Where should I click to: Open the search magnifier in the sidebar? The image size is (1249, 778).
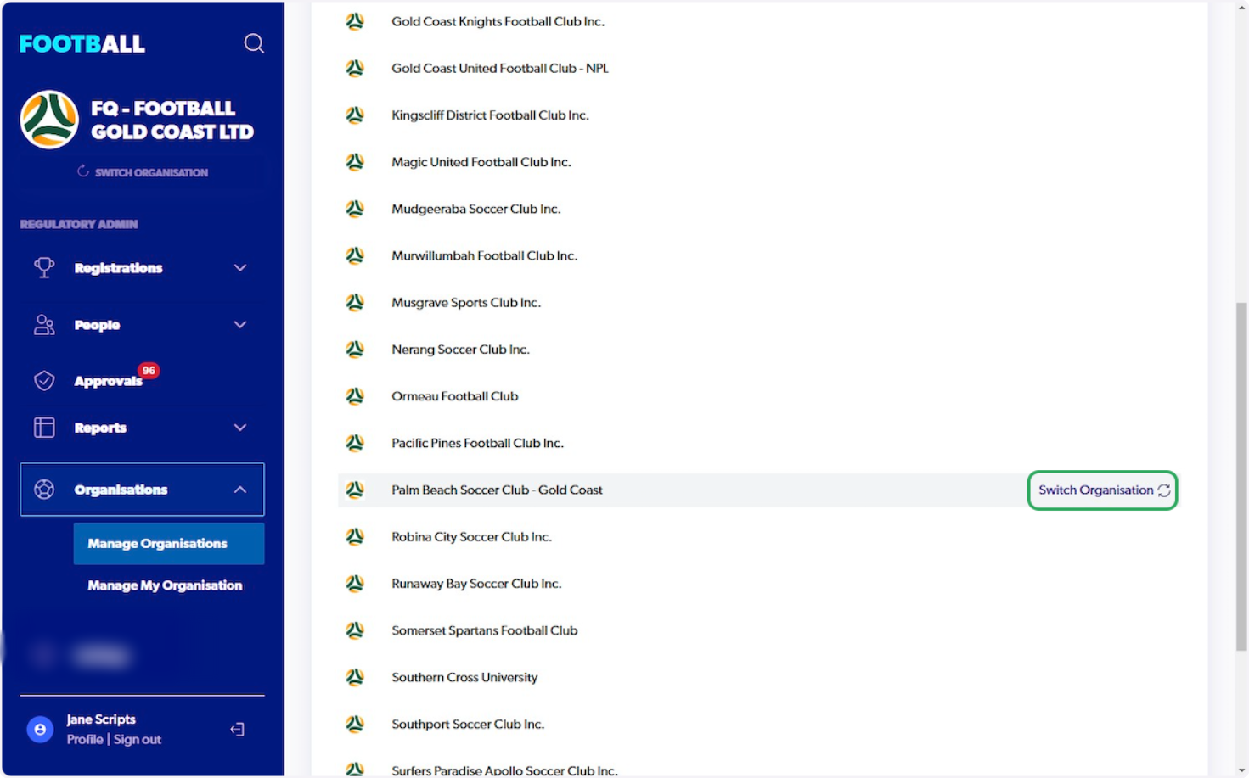254,43
